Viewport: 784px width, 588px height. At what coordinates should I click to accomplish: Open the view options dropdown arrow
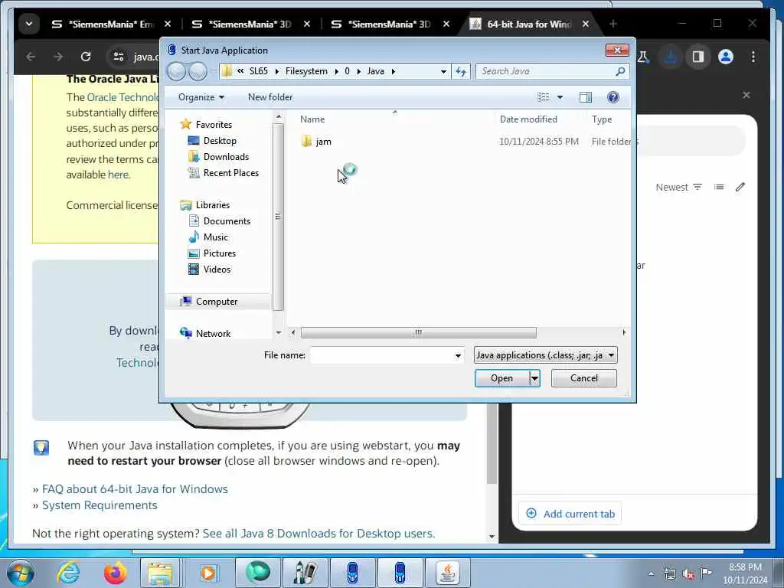(x=560, y=97)
